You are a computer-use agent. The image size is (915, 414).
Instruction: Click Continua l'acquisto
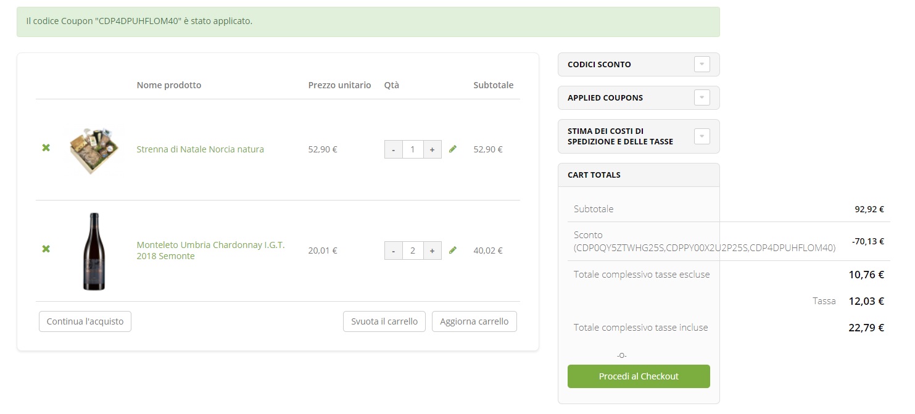point(85,321)
